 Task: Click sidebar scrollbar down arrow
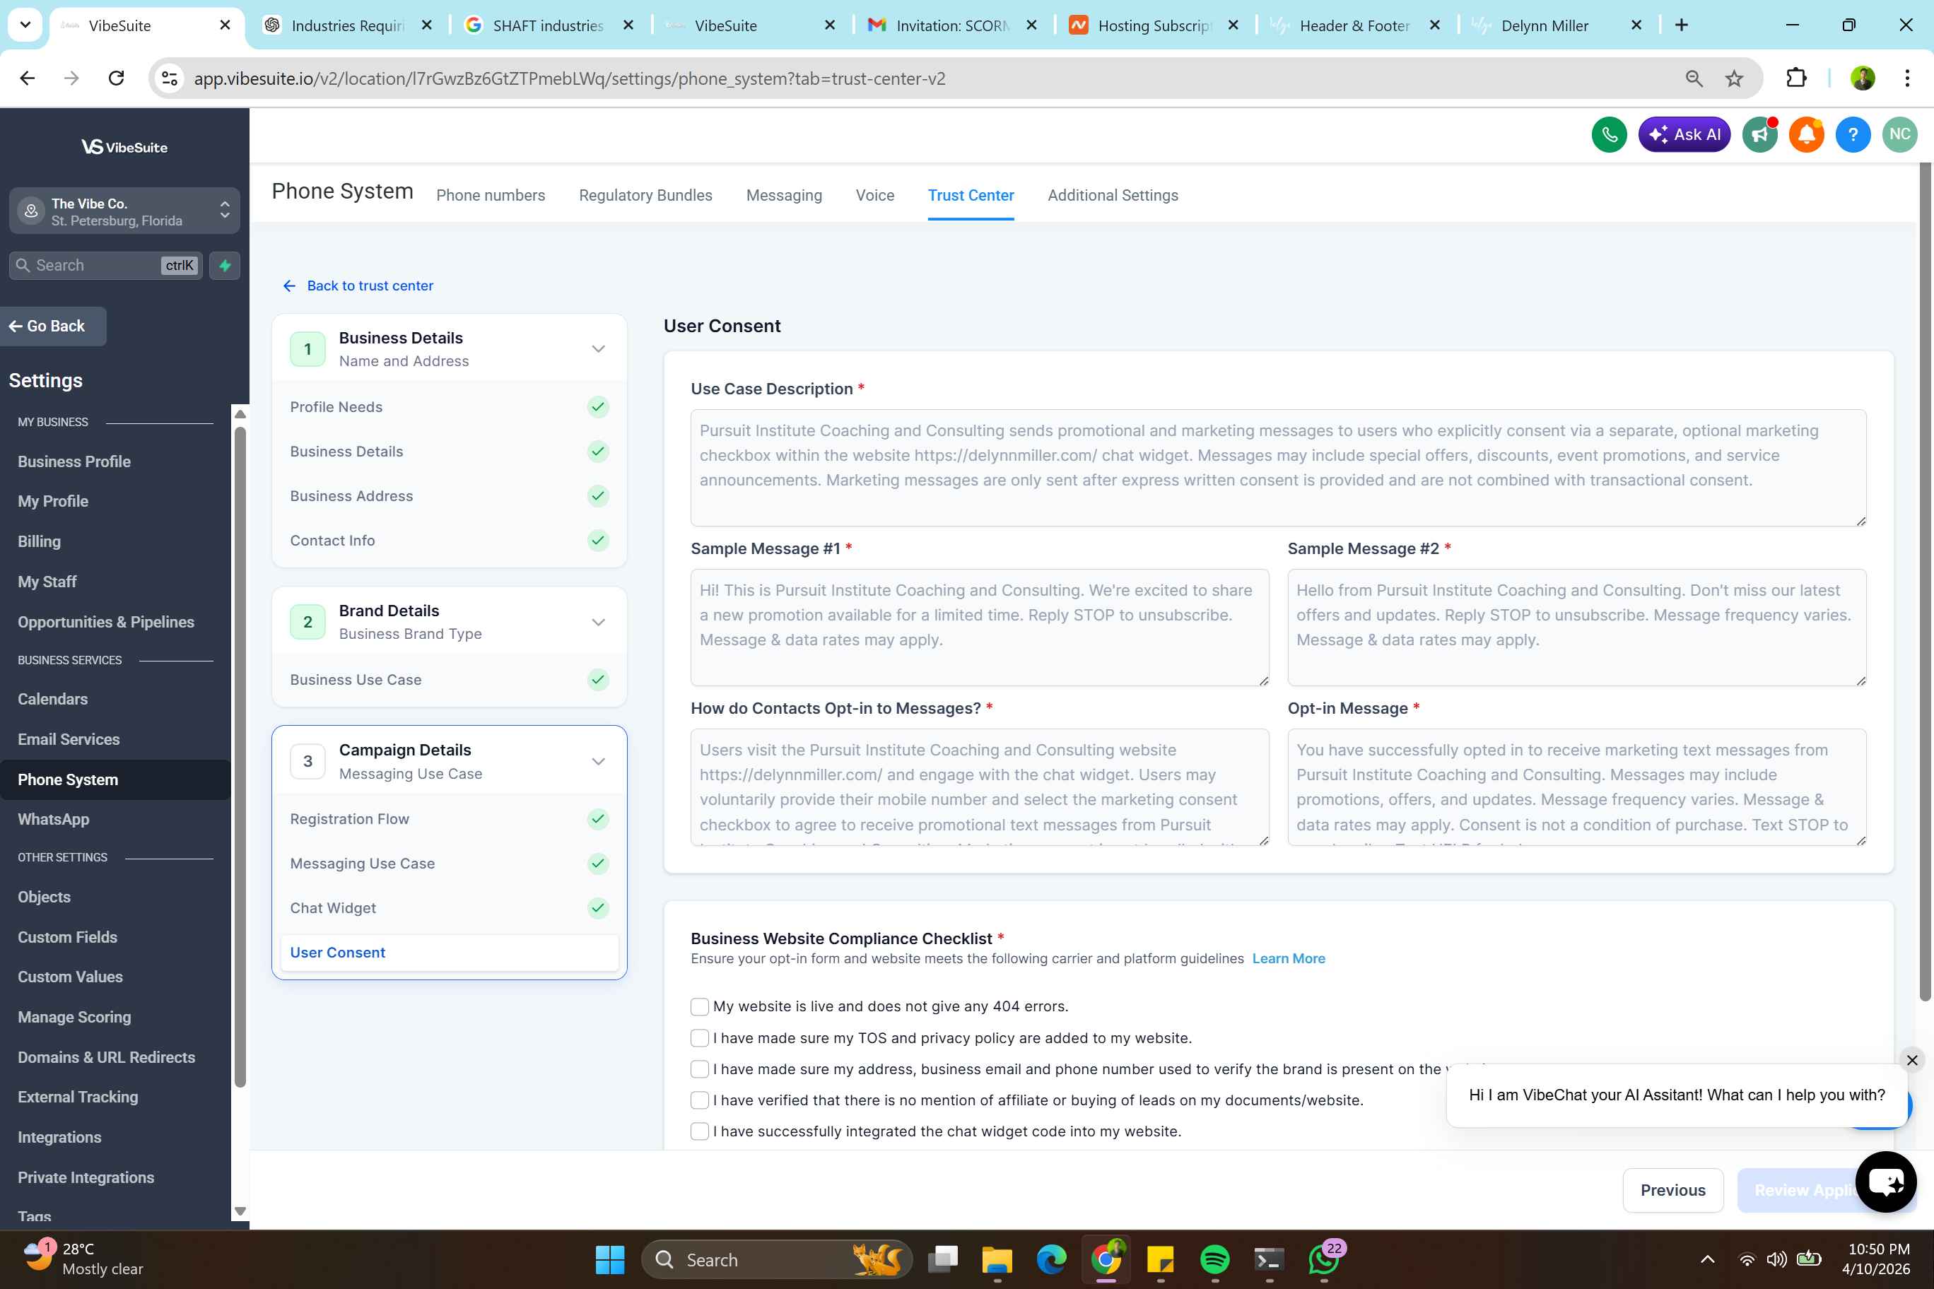click(x=240, y=1211)
